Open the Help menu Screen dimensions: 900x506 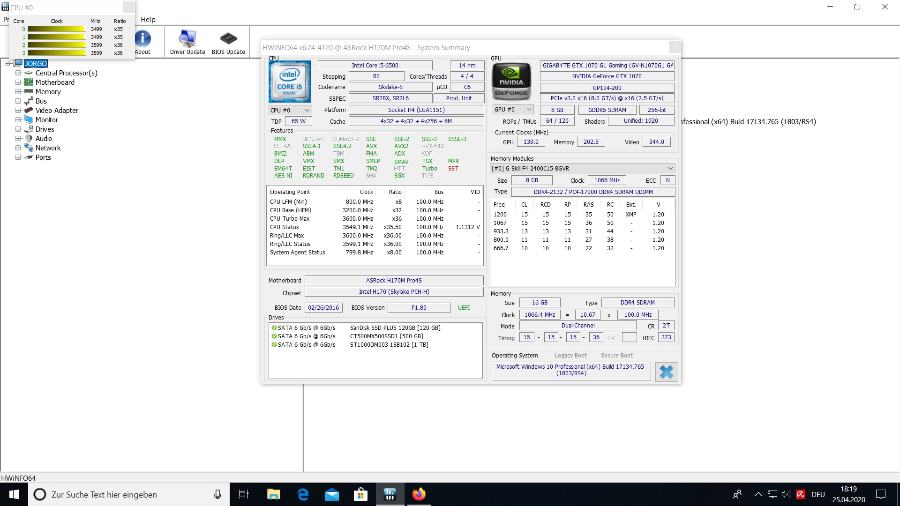pyautogui.click(x=148, y=20)
